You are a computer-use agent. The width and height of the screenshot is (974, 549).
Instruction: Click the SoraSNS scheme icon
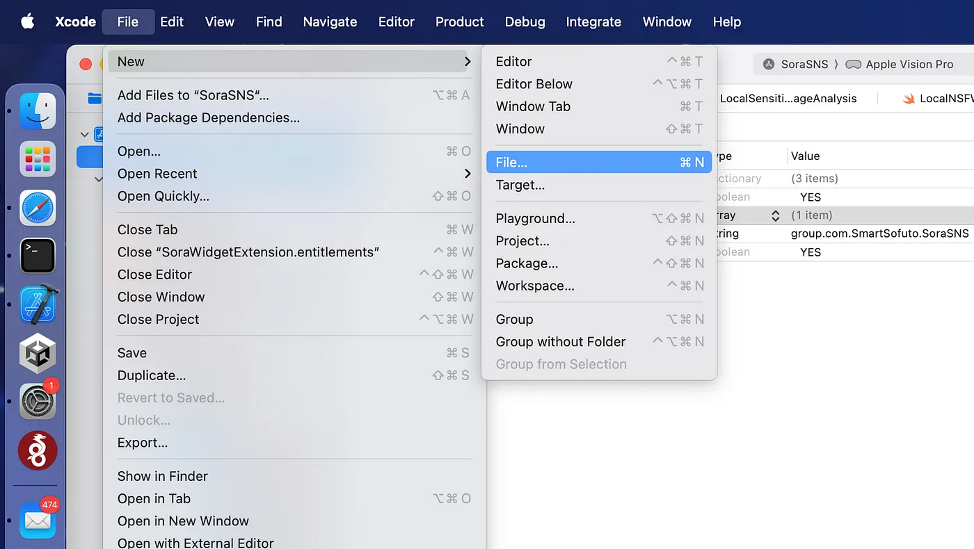click(x=769, y=64)
